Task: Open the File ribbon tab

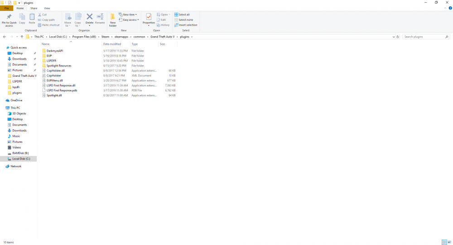Action: pos(6,8)
